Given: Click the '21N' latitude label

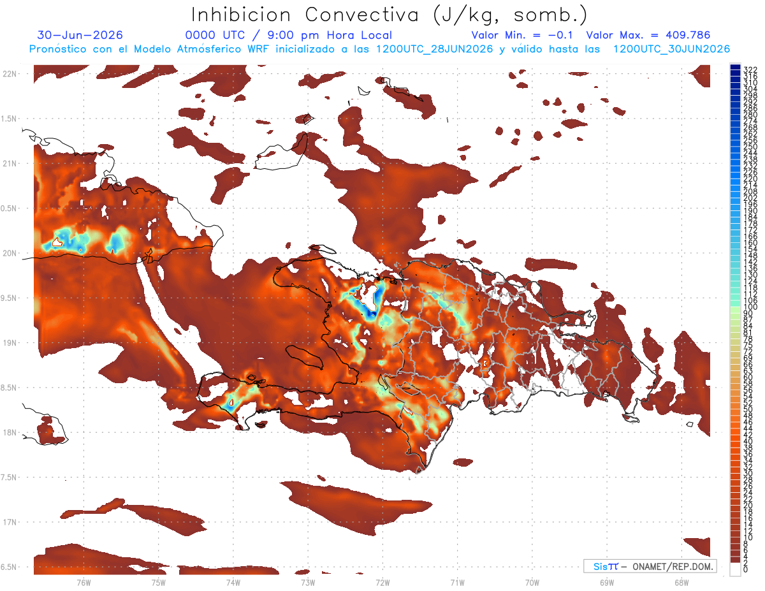Looking at the screenshot, I should tap(10, 164).
